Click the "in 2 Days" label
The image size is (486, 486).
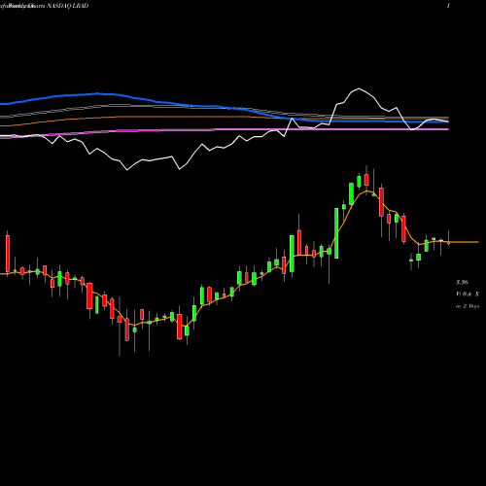pos(468,306)
